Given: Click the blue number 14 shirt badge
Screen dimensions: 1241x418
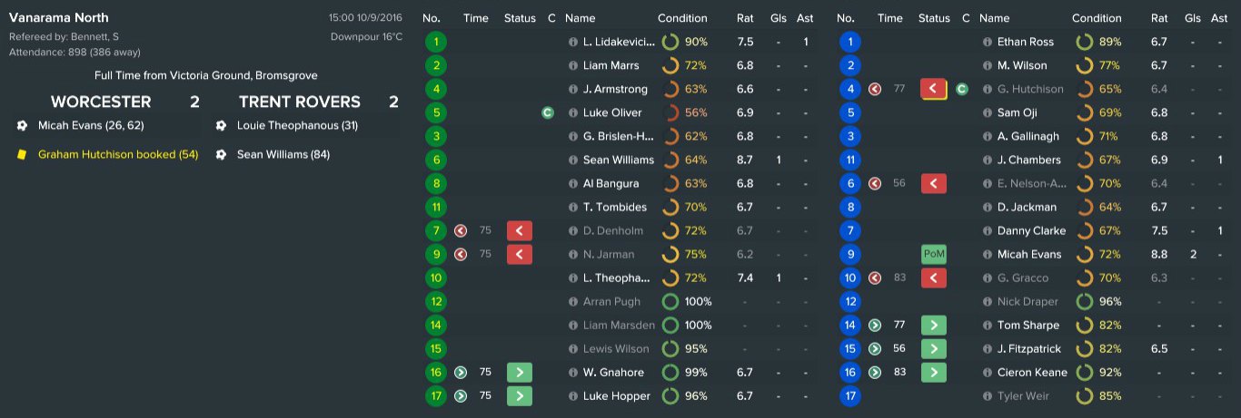Looking at the screenshot, I should click(x=849, y=325).
